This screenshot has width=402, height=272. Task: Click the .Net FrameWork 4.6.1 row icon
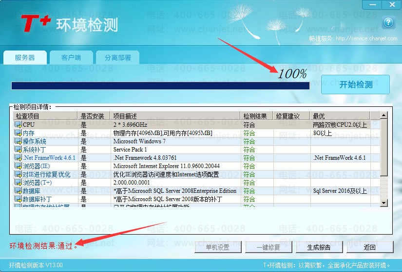(18, 157)
